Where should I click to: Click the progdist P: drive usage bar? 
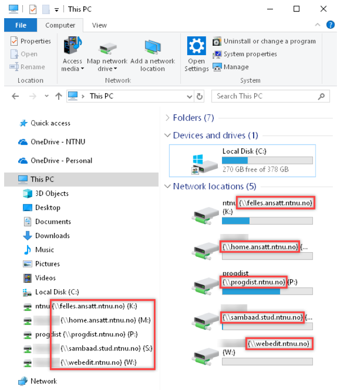tap(267, 291)
